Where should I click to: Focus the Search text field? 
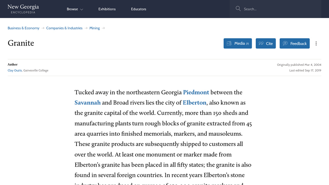tap(280, 9)
